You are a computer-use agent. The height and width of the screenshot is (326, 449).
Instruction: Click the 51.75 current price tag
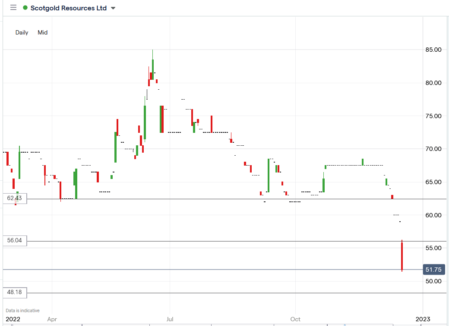pos(434,270)
